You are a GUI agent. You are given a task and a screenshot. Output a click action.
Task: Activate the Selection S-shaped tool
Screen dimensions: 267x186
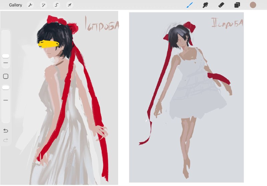[56, 5]
